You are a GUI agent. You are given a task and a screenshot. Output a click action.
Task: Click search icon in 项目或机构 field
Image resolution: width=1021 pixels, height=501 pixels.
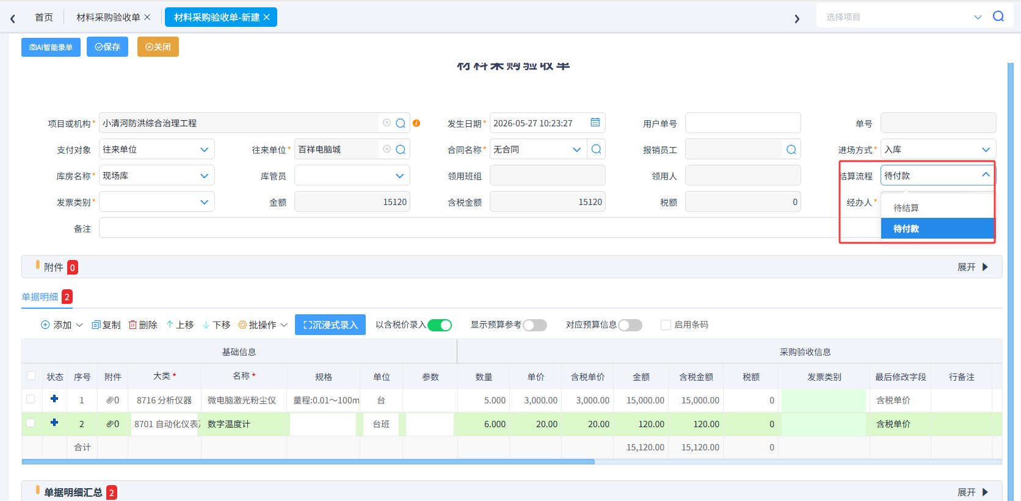[x=401, y=123]
